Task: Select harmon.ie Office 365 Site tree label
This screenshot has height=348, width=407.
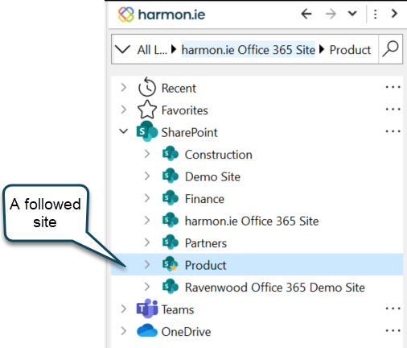Action: pos(252,221)
